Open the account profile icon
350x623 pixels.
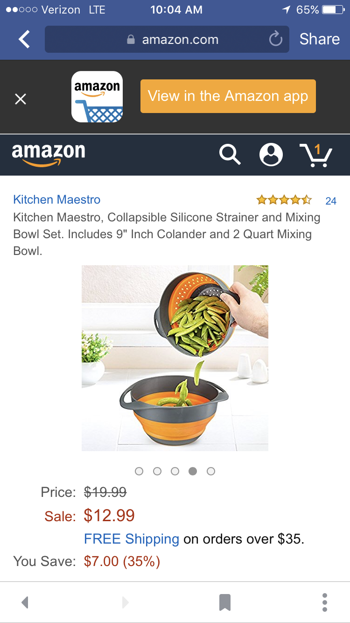[x=271, y=155]
